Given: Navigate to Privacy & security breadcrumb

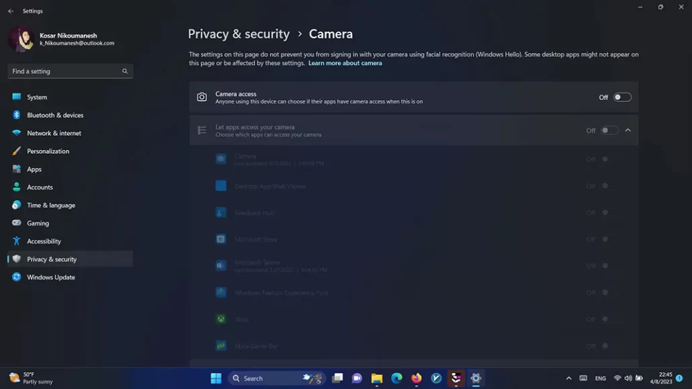Looking at the screenshot, I should [x=239, y=34].
